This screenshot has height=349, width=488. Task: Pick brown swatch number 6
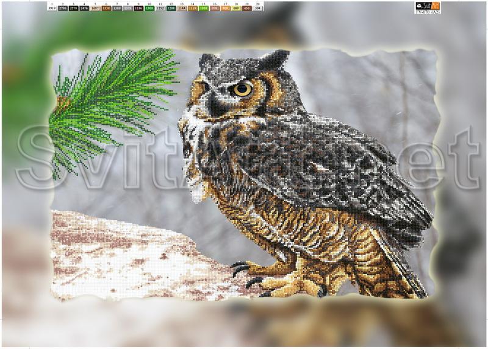tap(106, 9)
